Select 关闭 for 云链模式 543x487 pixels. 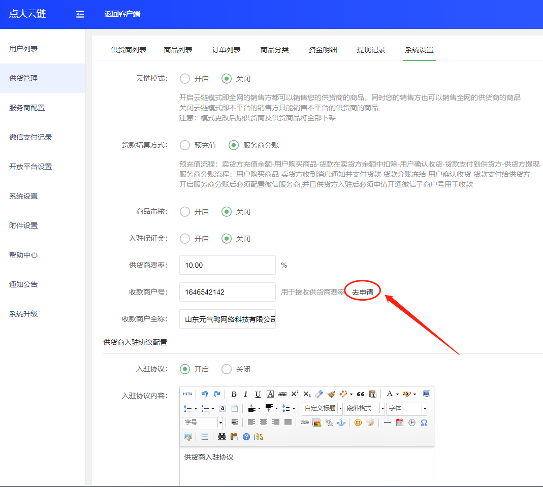tap(227, 79)
